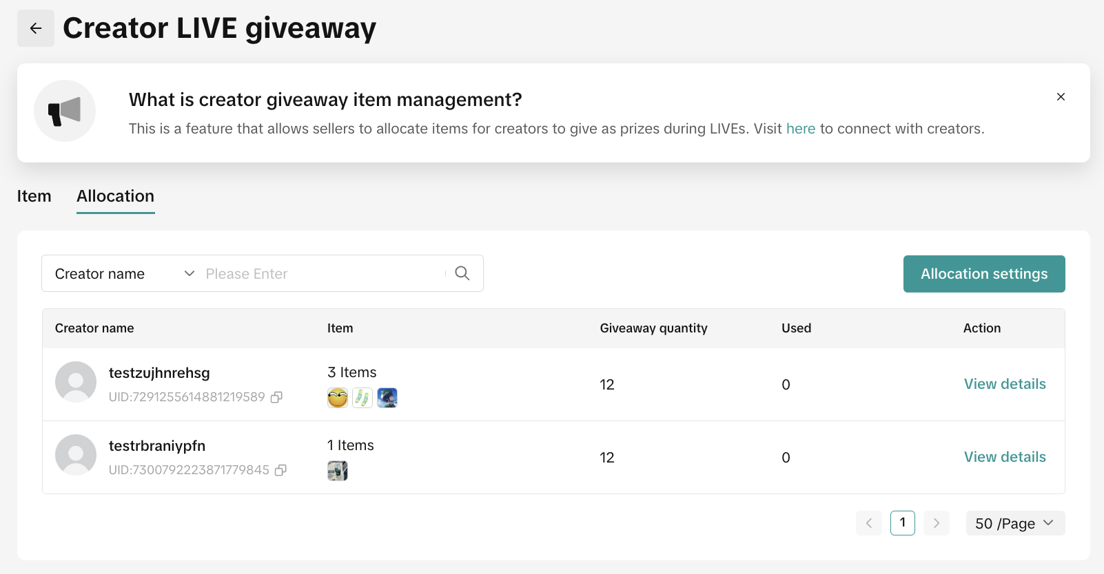Select page 1 in pagination

[903, 523]
